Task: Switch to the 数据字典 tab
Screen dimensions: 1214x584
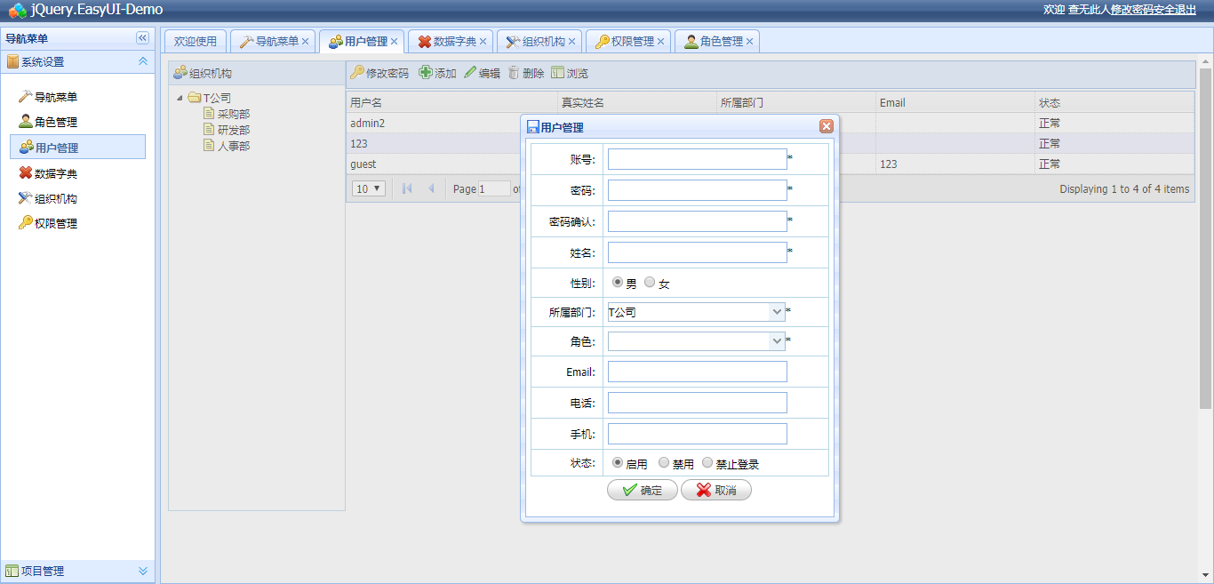Action: (x=451, y=41)
